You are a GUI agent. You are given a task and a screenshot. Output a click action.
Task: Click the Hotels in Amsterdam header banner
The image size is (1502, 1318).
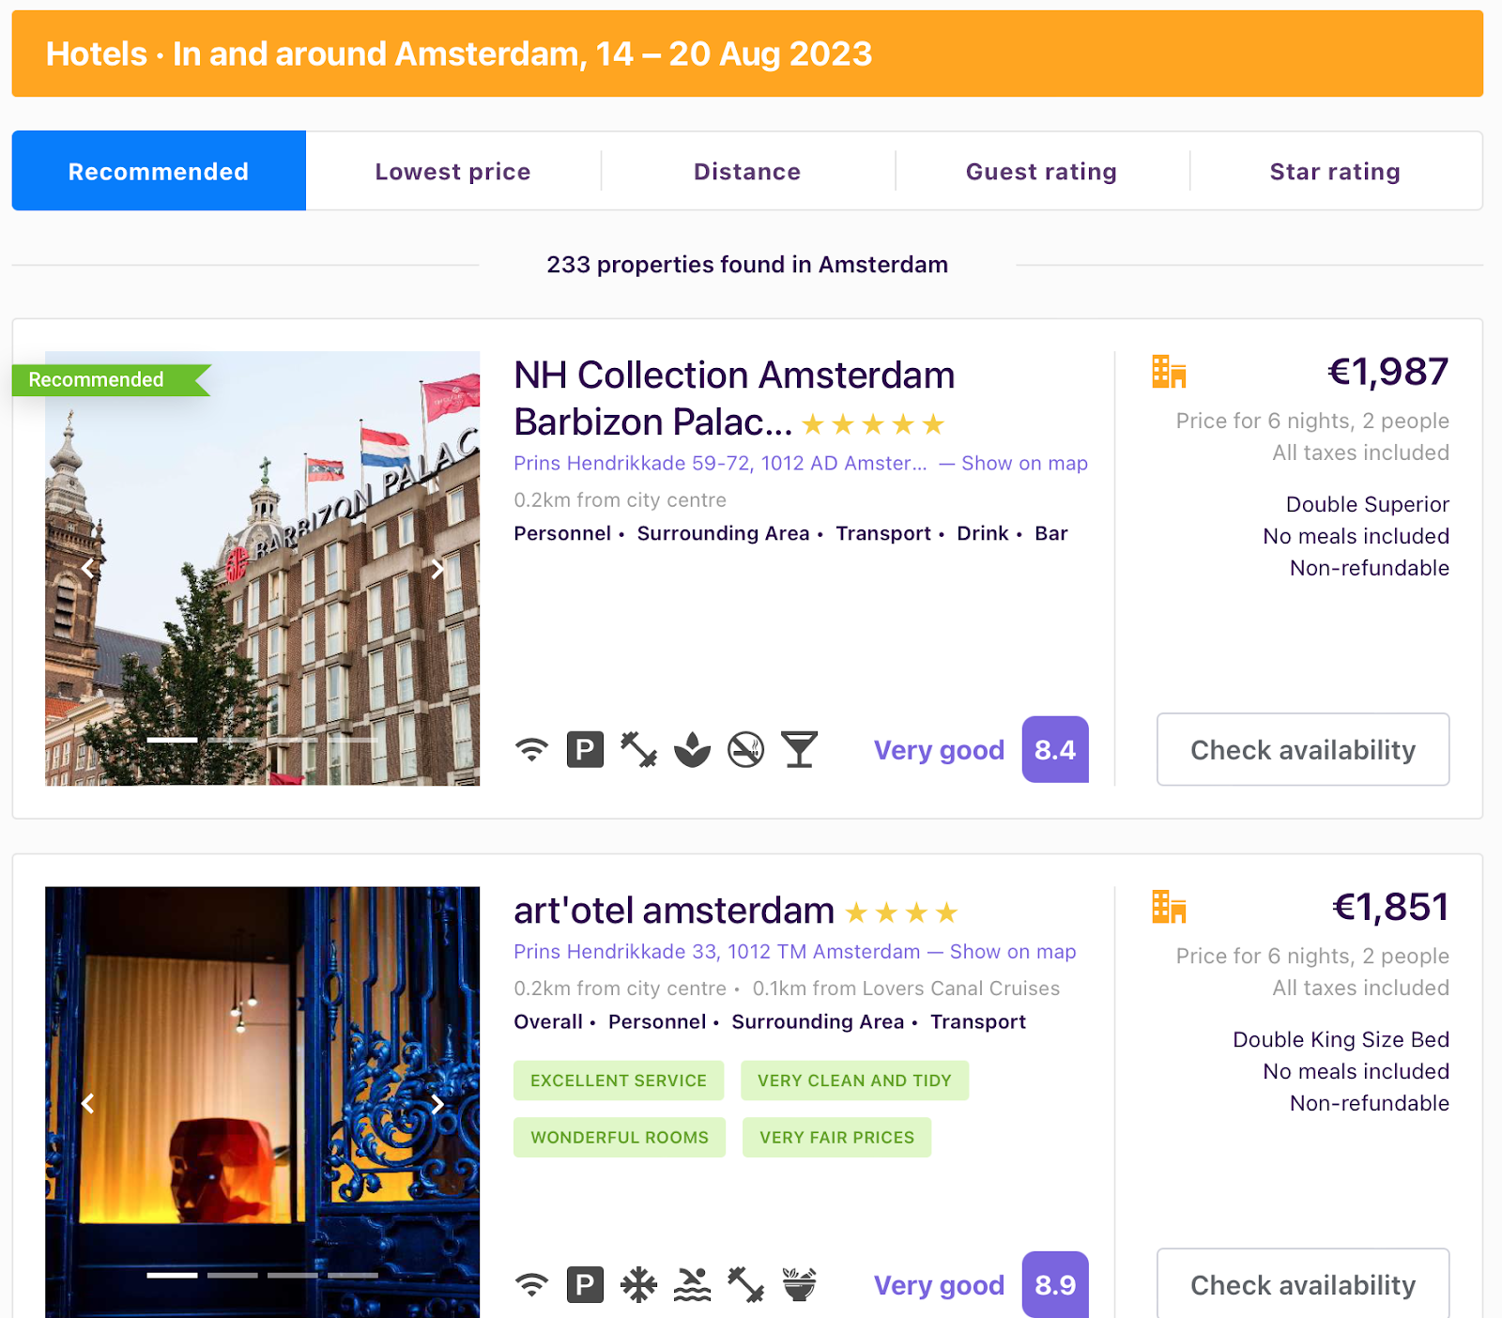point(747,54)
